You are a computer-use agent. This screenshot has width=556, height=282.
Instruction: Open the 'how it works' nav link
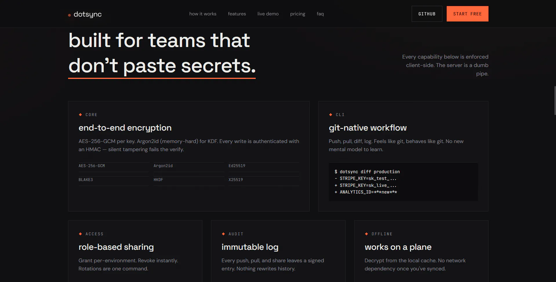pyautogui.click(x=203, y=14)
